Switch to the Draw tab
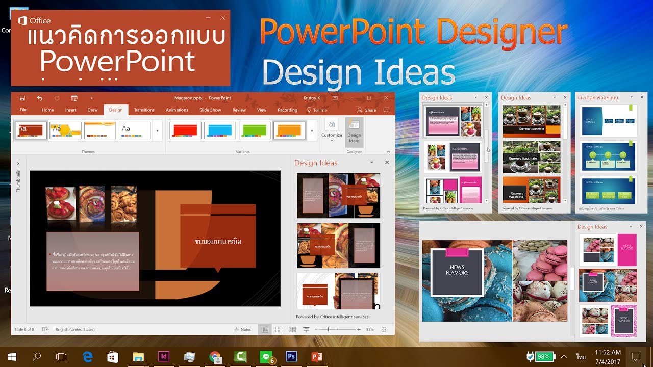Image resolution: width=653 pixels, height=367 pixels. (x=92, y=110)
